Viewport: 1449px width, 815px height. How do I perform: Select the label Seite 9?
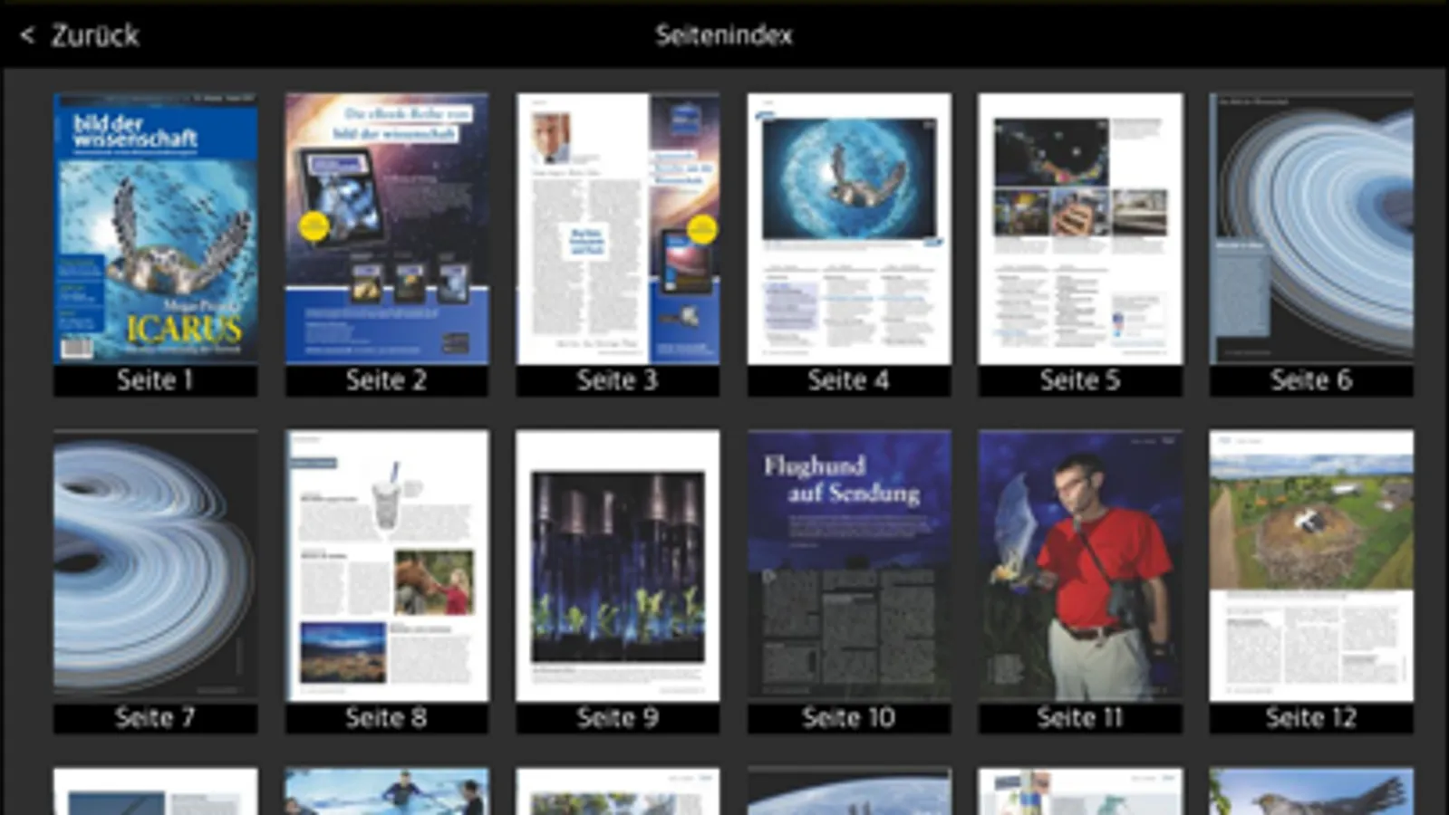618,718
